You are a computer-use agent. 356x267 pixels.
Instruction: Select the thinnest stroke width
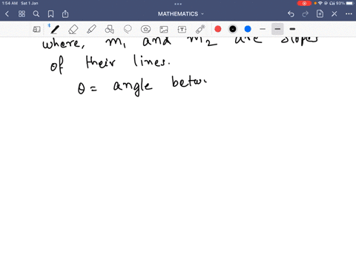click(x=263, y=29)
